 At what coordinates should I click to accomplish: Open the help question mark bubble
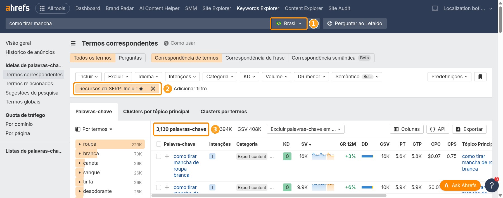click(492, 185)
